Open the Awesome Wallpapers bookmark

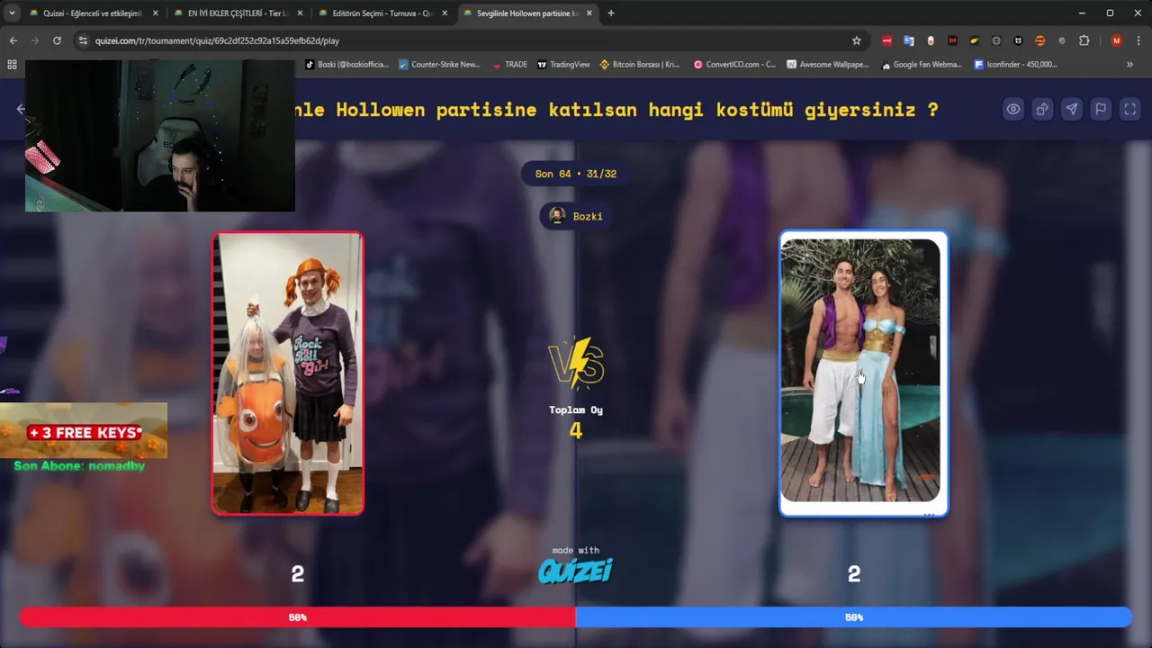click(x=828, y=65)
